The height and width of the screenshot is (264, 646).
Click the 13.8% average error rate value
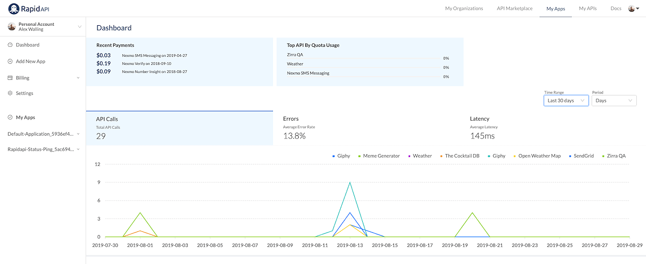coord(294,136)
